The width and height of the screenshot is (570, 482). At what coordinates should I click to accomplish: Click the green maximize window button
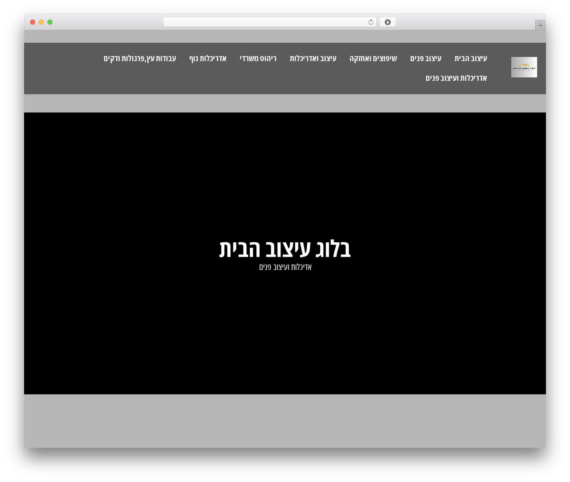tap(50, 22)
